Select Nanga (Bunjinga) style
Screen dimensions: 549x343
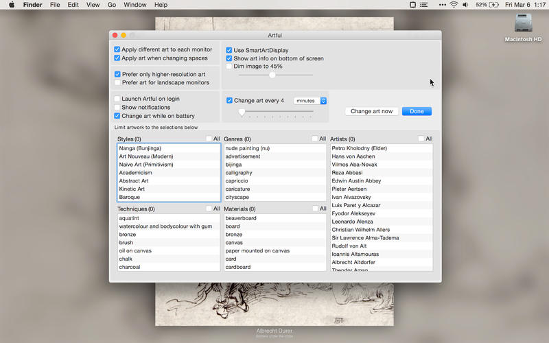tap(169, 148)
